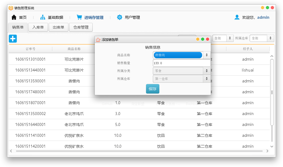Screen dimensions: 283x167
Task: Click the horizontal scrollbar right arrow
Action: tap(267, 151)
